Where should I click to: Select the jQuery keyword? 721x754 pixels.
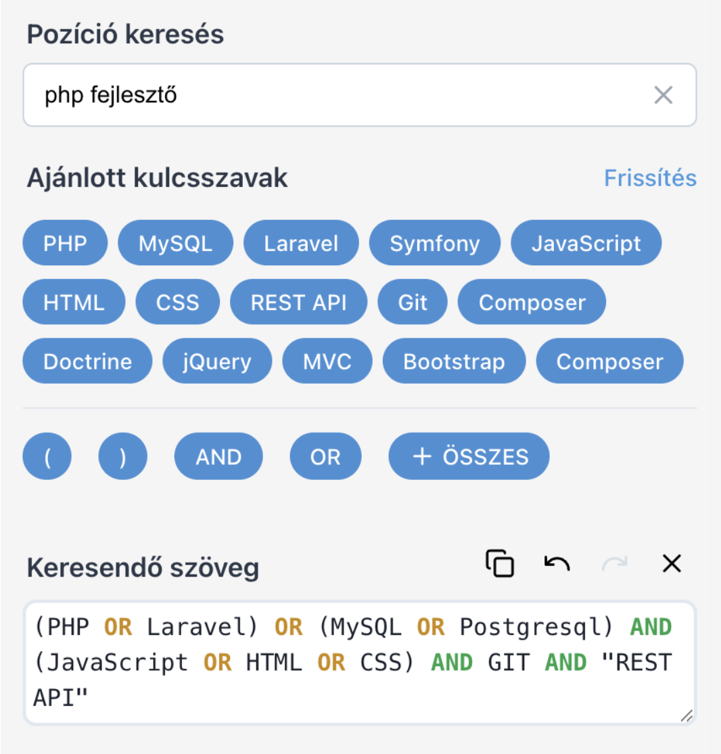(x=216, y=361)
